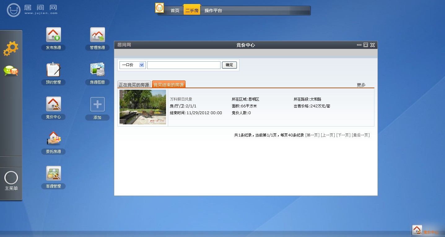This screenshot has width=445, height=237.
Task: Select the 竞买结束的房源 tab
Action: 169,85
